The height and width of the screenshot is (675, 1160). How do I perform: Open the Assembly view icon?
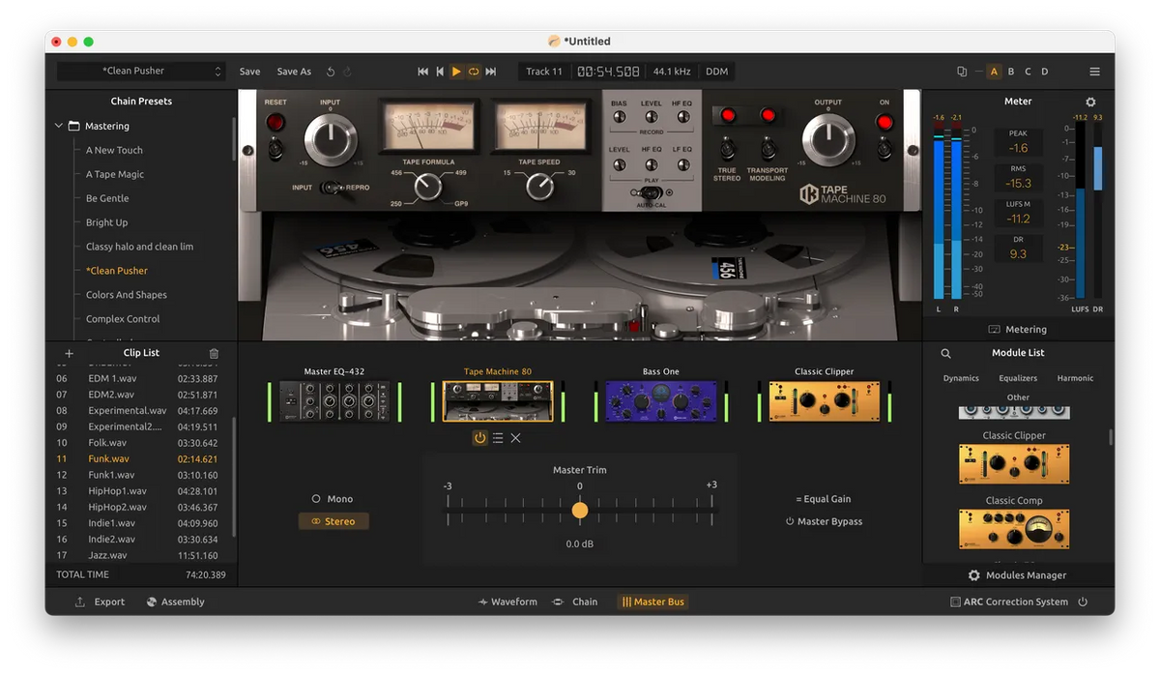pyautogui.click(x=151, y=602)
